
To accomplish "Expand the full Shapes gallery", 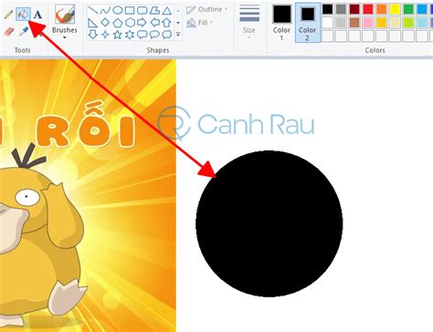I will [178, 35].
